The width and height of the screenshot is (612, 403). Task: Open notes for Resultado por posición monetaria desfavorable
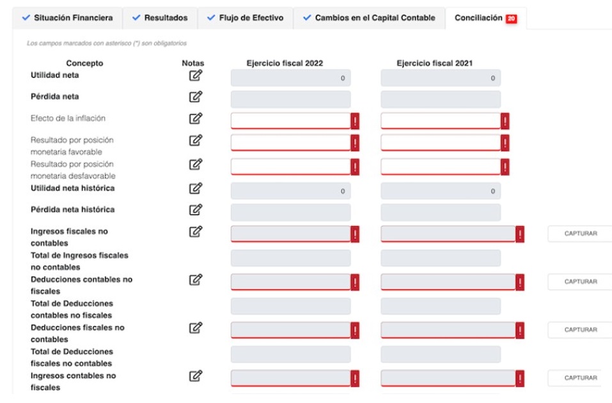(x=196, y=164)
